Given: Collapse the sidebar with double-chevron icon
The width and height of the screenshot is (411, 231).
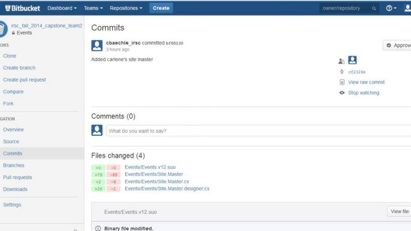Looking at the screenshot, I should pyautogui.click(x=75, y=229).
